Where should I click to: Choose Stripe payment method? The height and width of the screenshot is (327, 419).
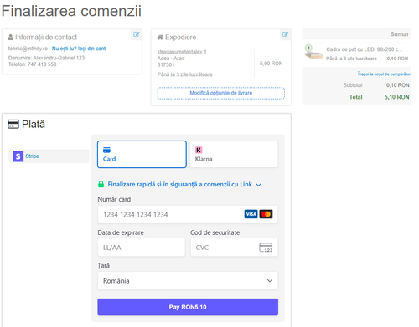(49, 156)
